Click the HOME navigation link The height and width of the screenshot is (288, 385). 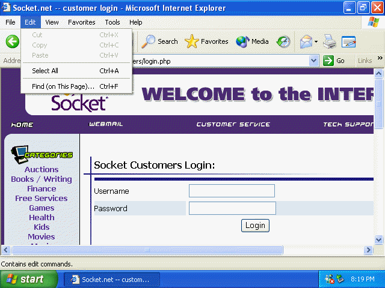click(22, 125)
